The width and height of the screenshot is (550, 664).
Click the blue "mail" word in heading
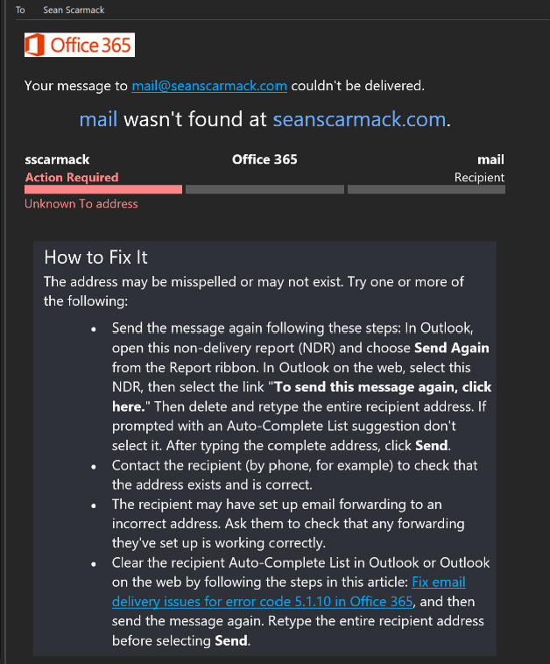(98, 119)
